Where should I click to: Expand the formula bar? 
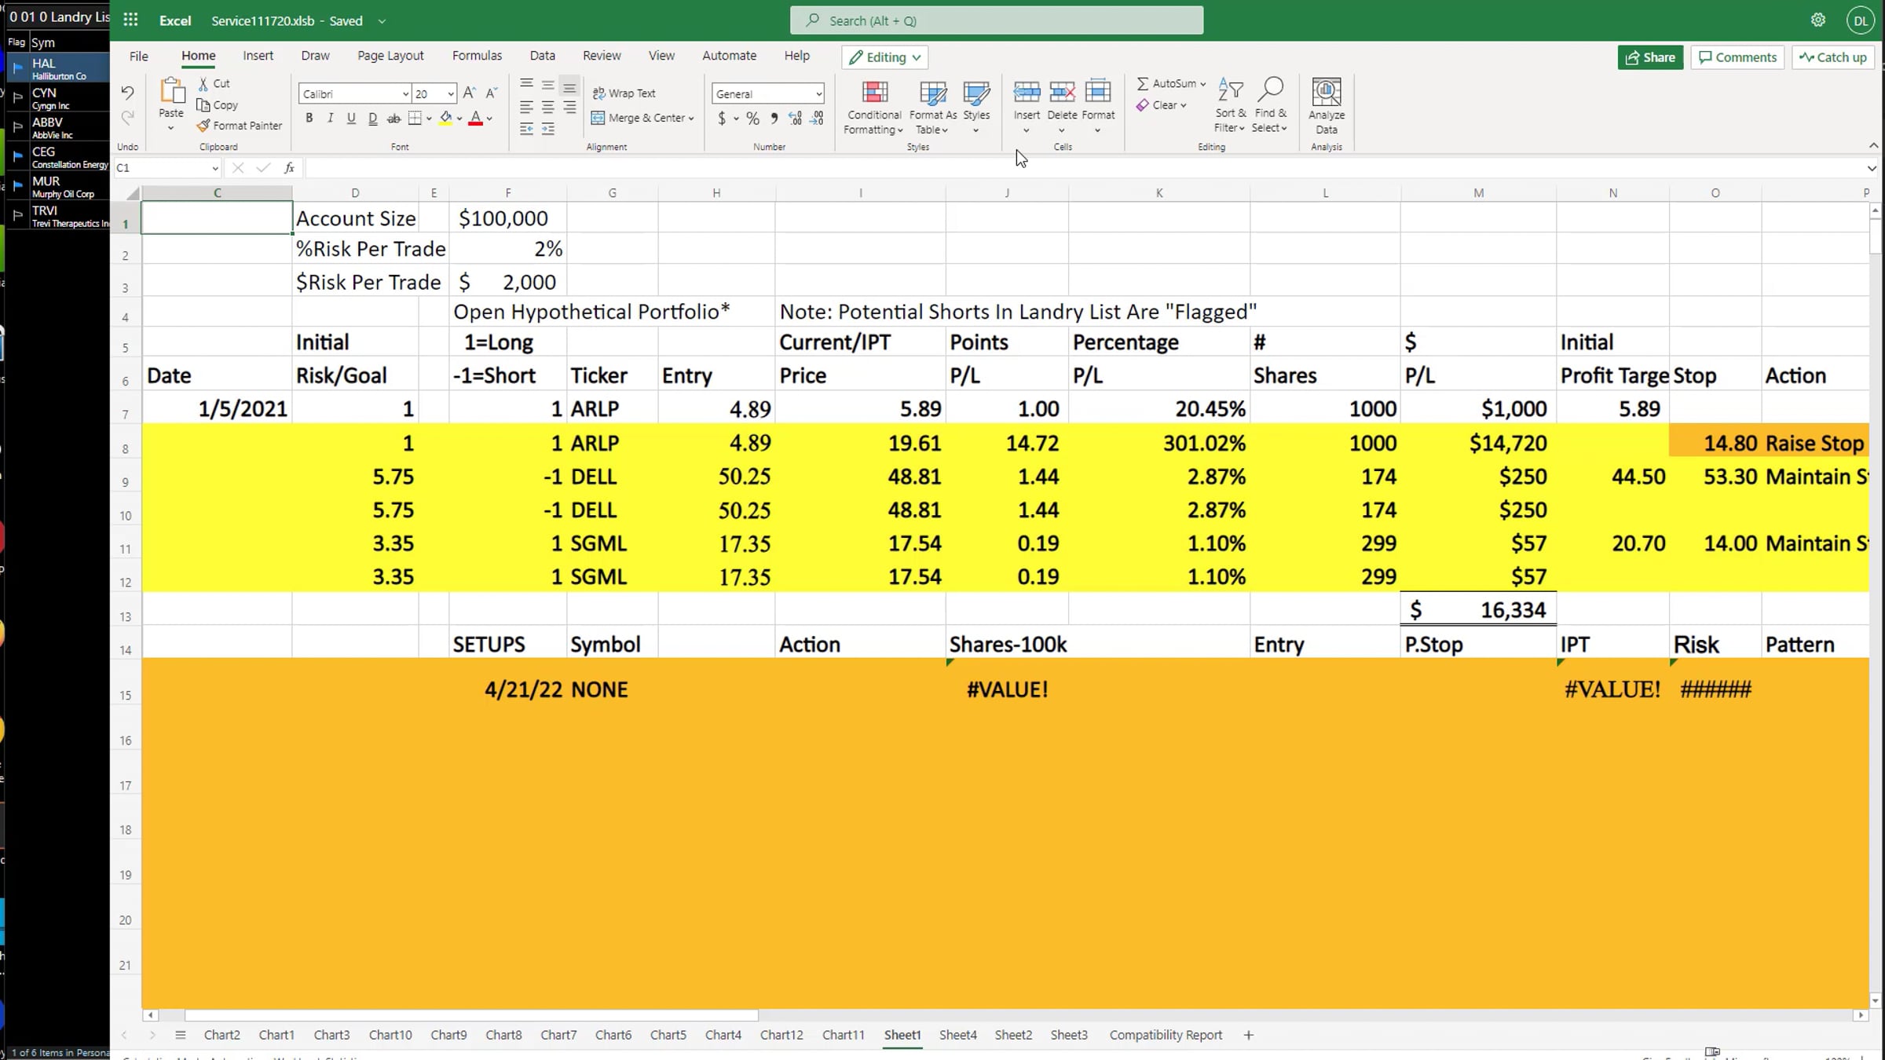tap(1872, 168)
